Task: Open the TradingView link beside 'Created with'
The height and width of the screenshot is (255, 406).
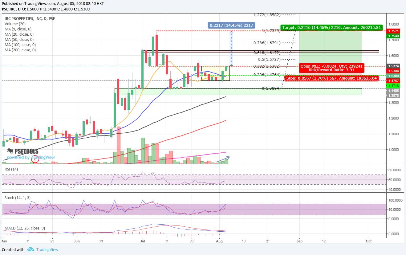Action: click(47, 249)
